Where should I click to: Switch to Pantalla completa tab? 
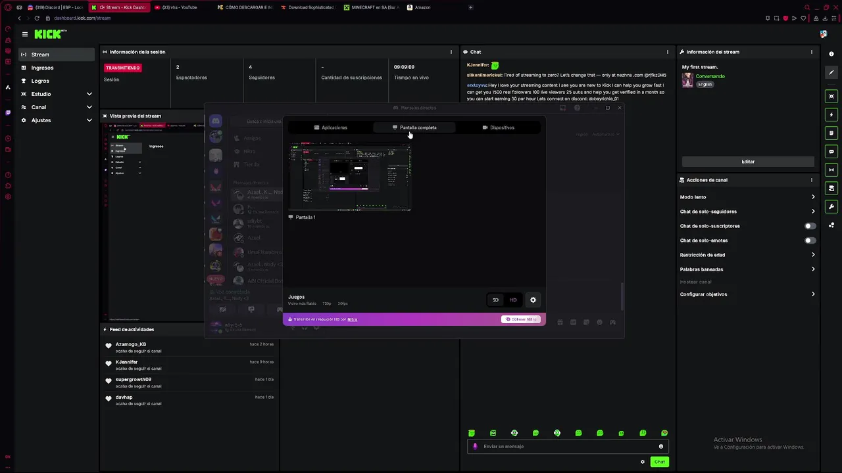pyautogui.click(x=414, y=127)
